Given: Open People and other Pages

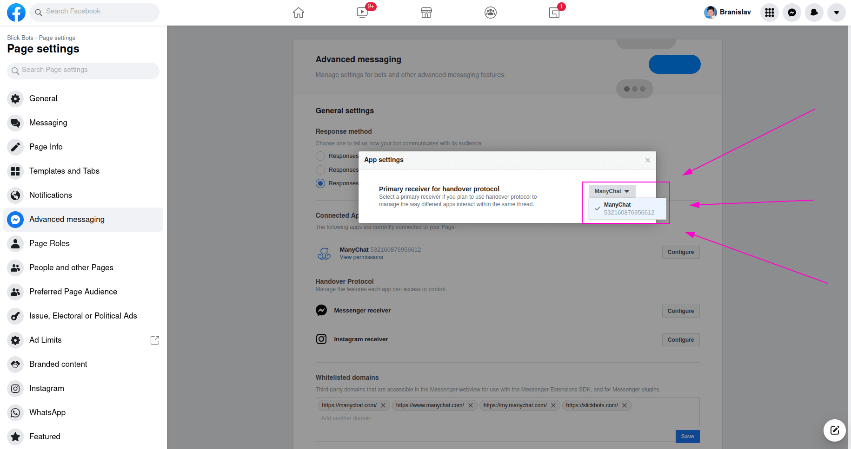Looking at the screenshot, I should click(83, 267).
